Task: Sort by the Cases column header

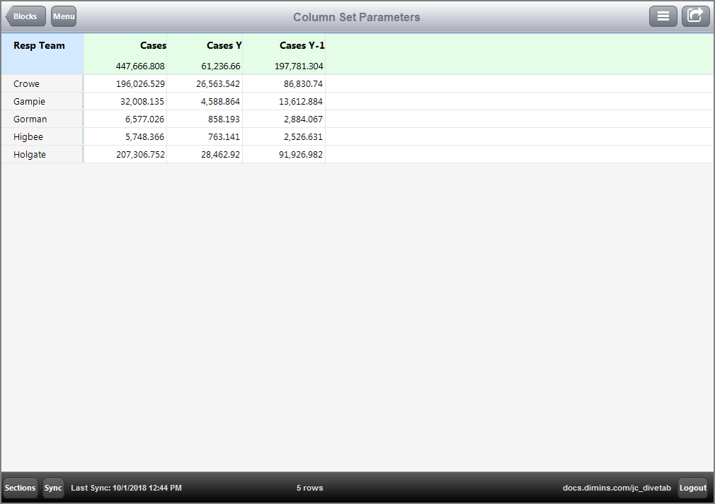Action: [x=153, y=45]
